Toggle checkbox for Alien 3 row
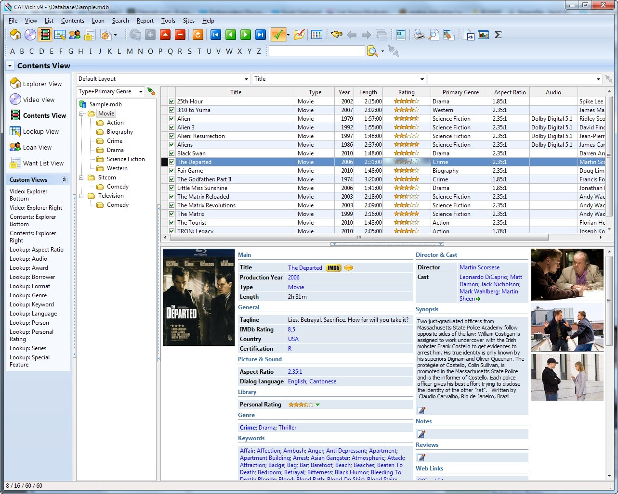Viewport: 618px width, 494px height. [x=171, y=127]
